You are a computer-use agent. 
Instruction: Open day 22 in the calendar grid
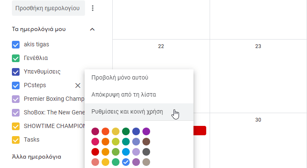coord(161,46)
